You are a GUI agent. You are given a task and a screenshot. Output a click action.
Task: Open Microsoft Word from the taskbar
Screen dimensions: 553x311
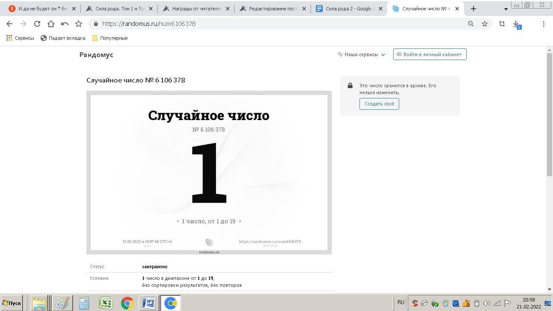click(149, 303)
